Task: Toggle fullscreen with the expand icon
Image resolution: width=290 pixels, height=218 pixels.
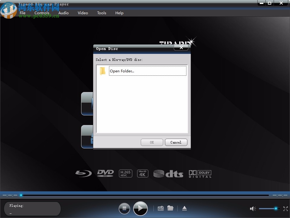Action: [285, 209]
